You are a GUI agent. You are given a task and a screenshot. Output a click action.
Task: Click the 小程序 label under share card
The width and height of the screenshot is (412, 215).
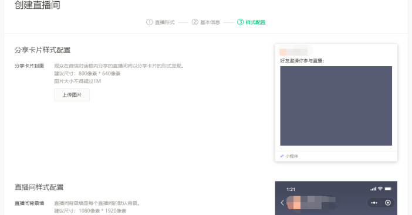292,156
